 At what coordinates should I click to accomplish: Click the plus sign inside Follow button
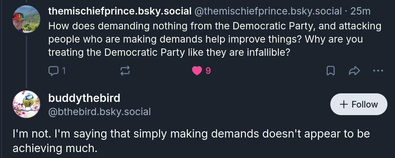point(344,104)
